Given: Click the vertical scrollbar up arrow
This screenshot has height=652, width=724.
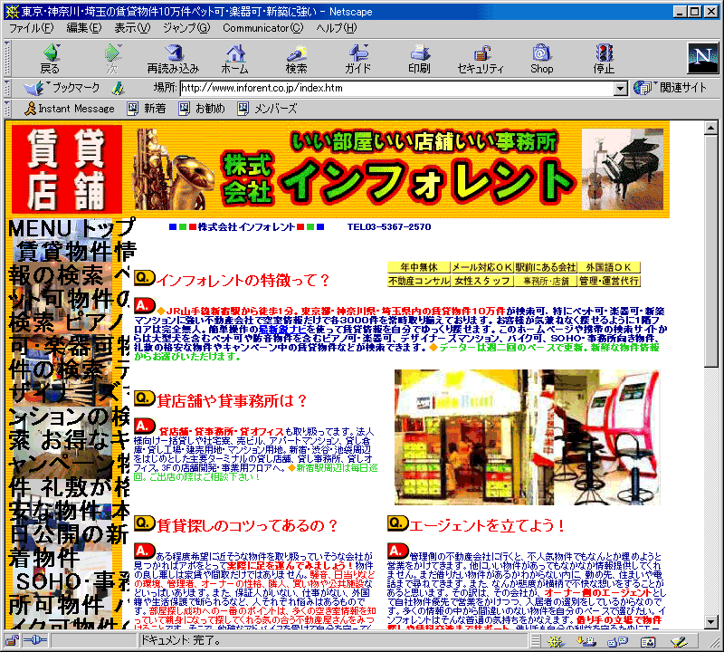Looking at the screenshot, I should pyautogui.click(x=711, y=128).
